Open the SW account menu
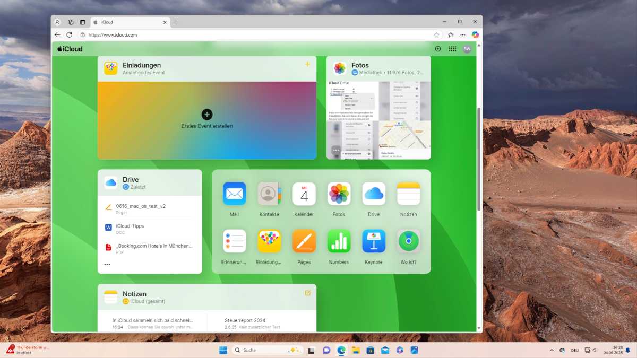The height and width of the screenshot is (358, 637). (x=467, y=49)
